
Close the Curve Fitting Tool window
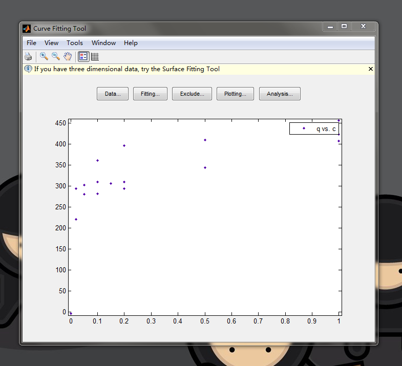coord(363,26)
